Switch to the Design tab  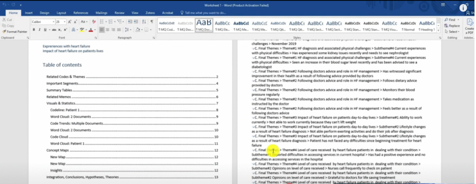click(44, 13)
